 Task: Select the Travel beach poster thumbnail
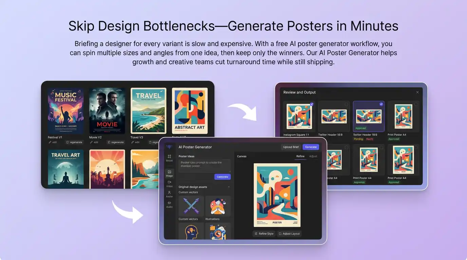[149, 111]
